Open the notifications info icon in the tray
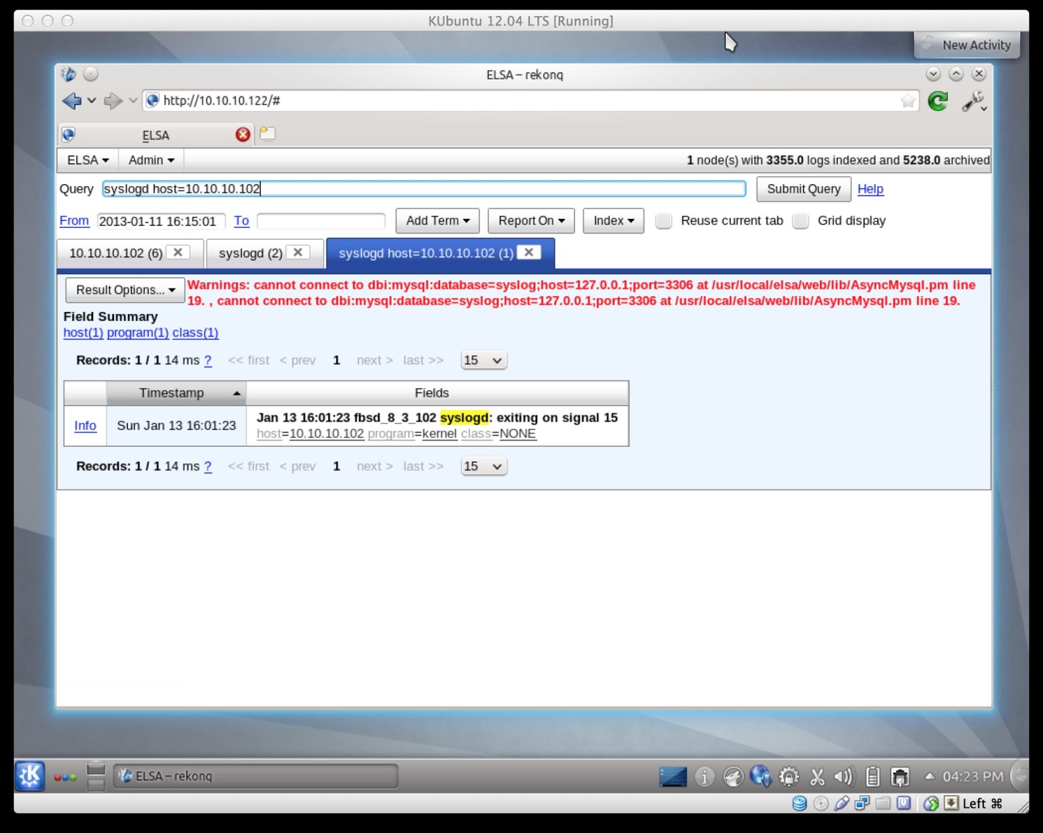Screen dimensions: 1043x833 (x=704, y=776)
